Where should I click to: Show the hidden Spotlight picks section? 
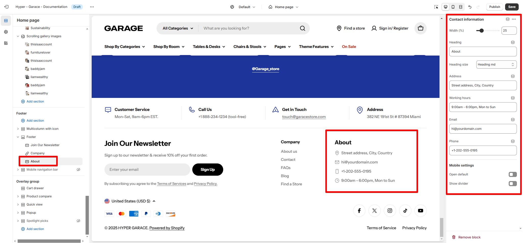point(78,221)
